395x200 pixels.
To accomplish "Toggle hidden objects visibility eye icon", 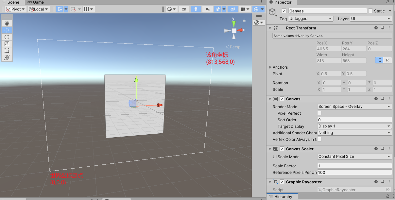I will tap(232, 9).
